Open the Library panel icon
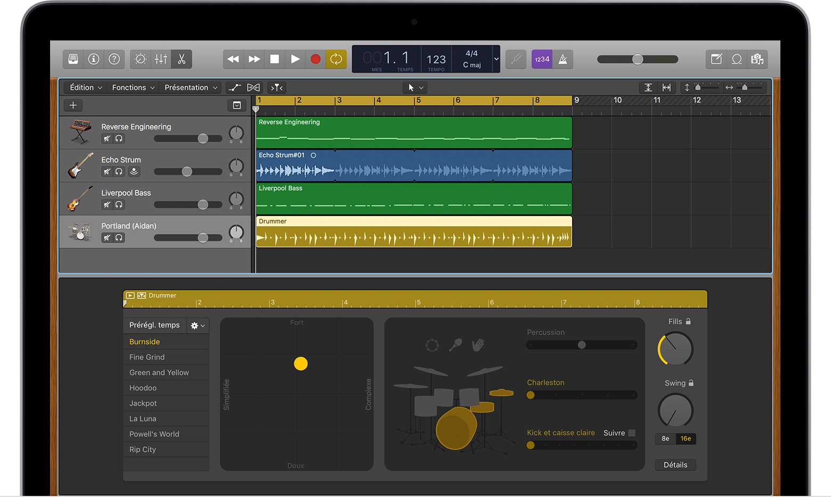This screenshot has height=497, width=831. point(74,59)
